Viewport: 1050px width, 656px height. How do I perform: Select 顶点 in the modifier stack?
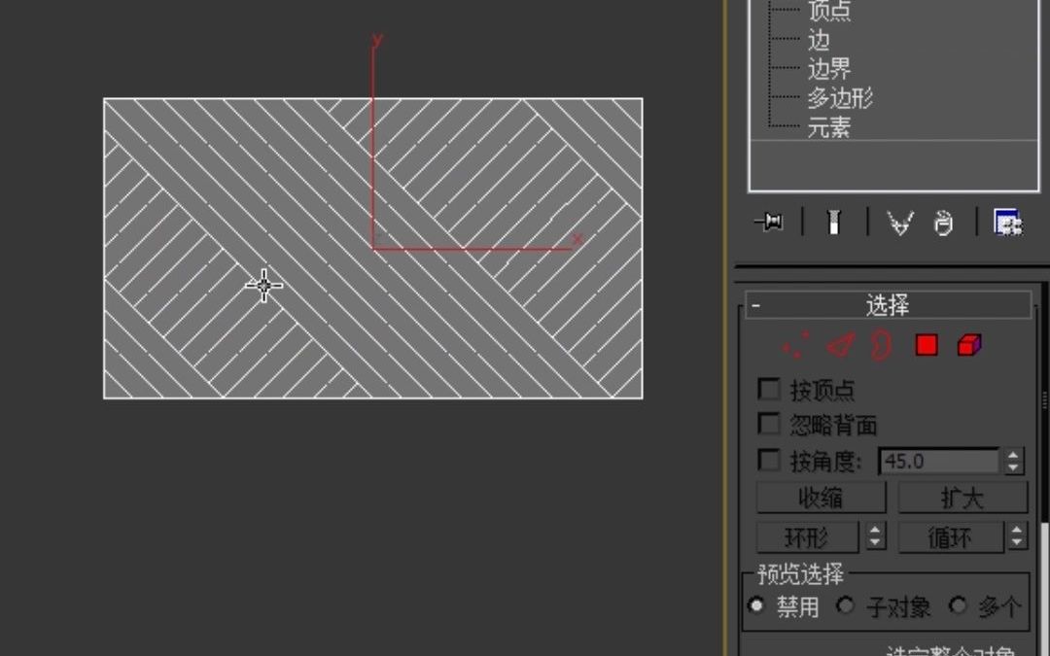point(830,10)
